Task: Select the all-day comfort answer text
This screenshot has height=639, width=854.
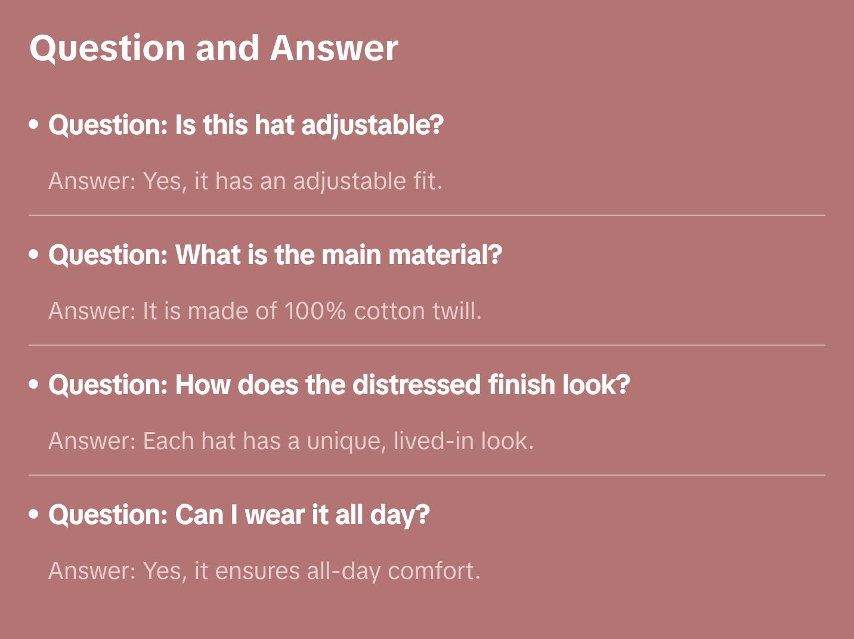Action: (x=264, y=571)
